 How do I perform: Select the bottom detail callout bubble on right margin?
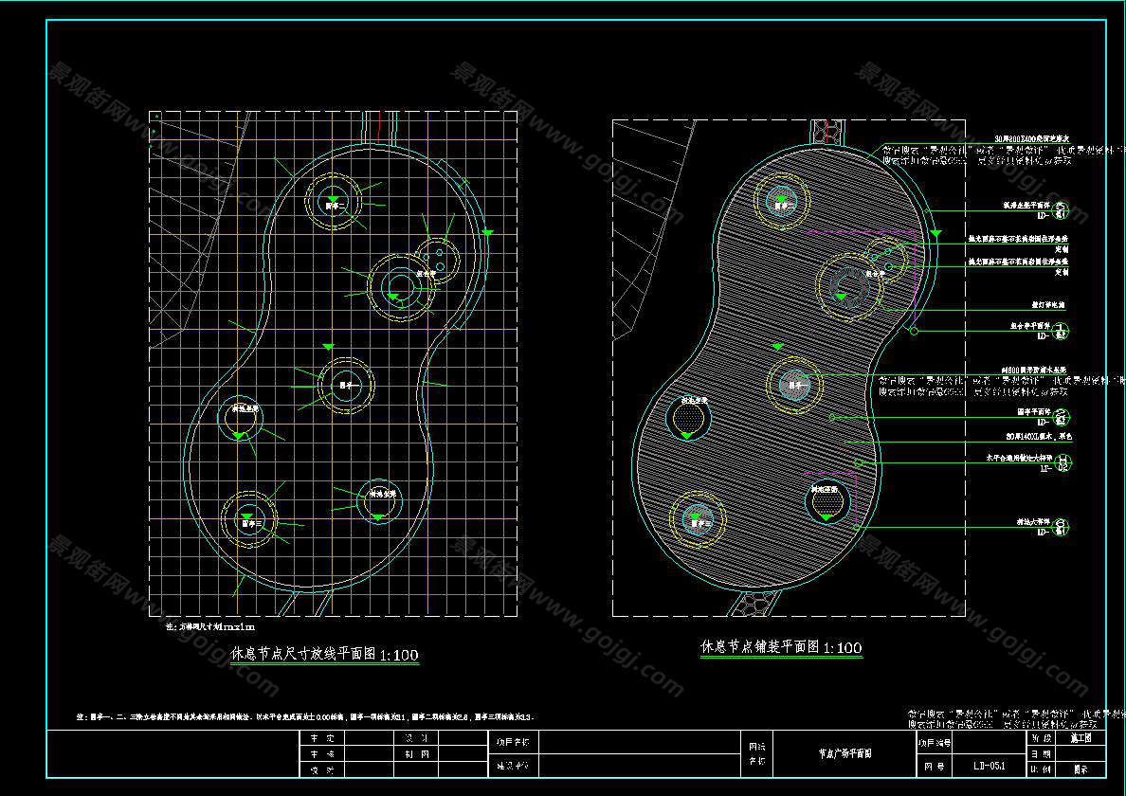(x=1062, y=527)
